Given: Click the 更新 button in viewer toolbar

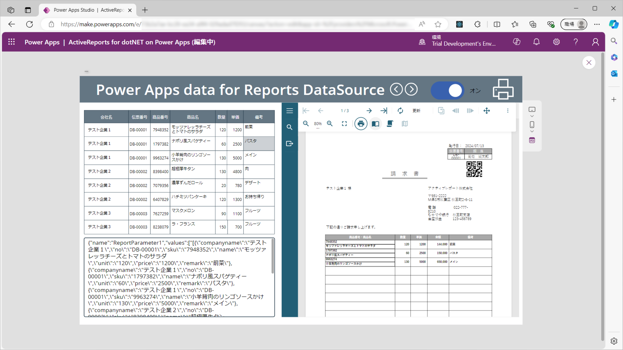Looking at the screenshot, I should point(416,111).
